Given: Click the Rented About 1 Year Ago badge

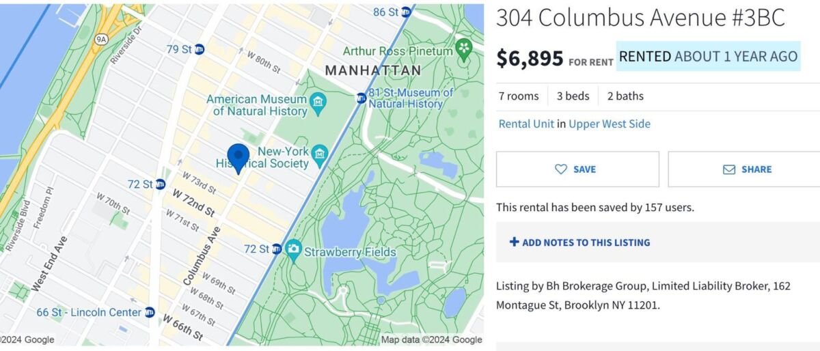Looking at the screenshot, I should (x=708, y=57).
